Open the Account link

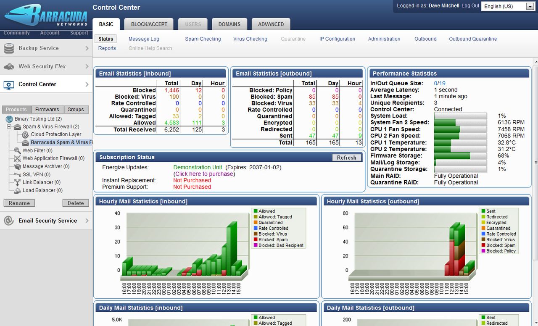pyautogui.click(x=50, y=33)
